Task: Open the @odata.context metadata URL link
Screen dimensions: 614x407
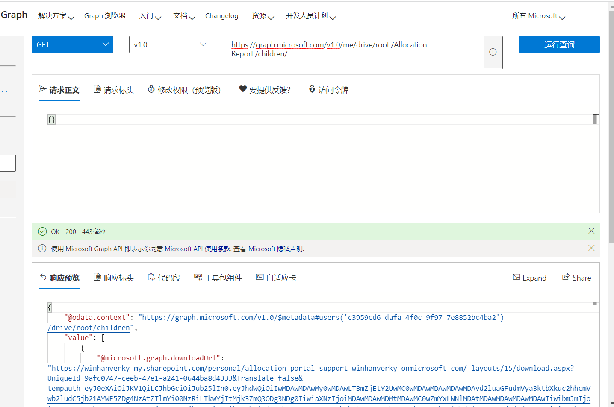Action: (x=323, y=317)
